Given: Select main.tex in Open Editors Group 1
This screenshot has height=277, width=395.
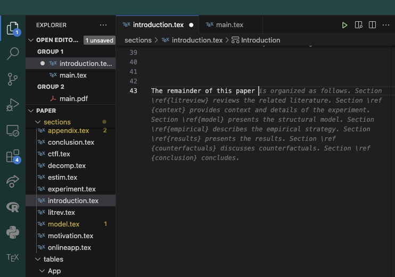Looking at the screenshot, I should click(70, 75).
